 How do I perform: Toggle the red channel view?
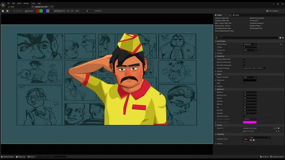pyautogui.click(x=37, y=11)
